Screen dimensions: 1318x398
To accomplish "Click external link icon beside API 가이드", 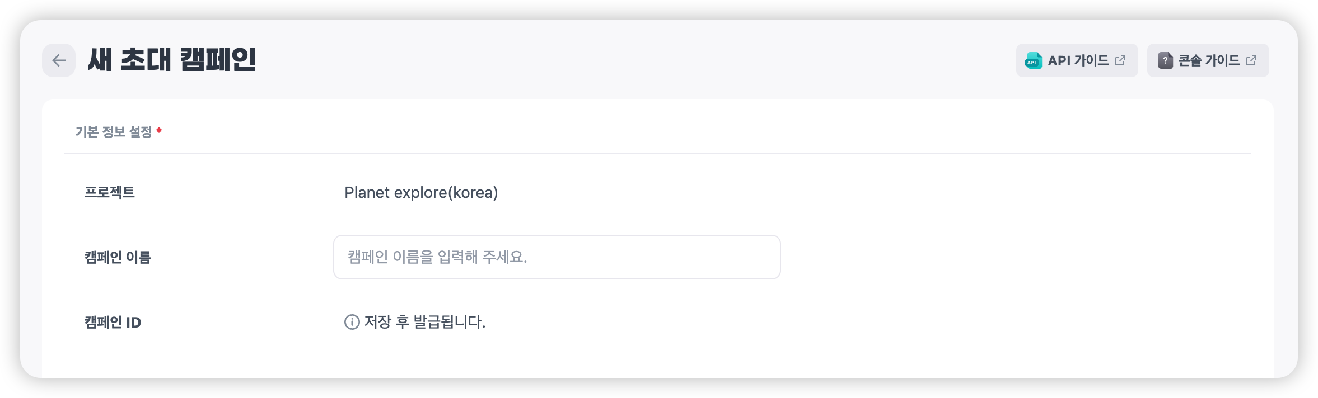I will (x=1120, y=60).
